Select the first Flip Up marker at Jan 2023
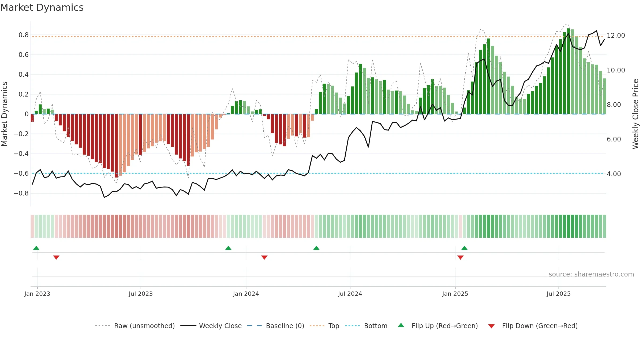The height and width of the screenshot is (361, 643). [36, 248]
